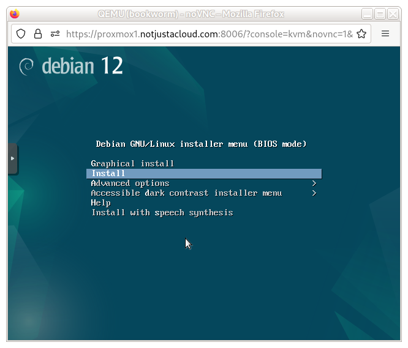The width and height of the screenshot is (408, 348).
Task: Open the Advanced options submenu entry
Action: tap(204, 183)
